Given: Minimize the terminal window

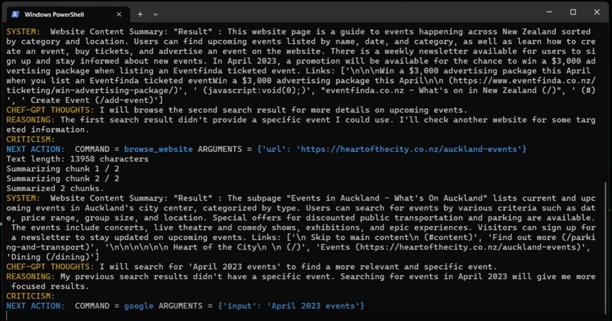Looking at the screenshot, I should point(549,13).
